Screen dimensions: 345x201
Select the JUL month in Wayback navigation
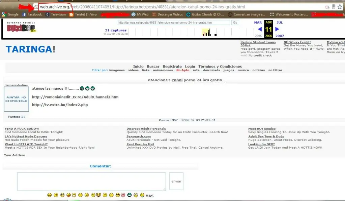(280, 23)
